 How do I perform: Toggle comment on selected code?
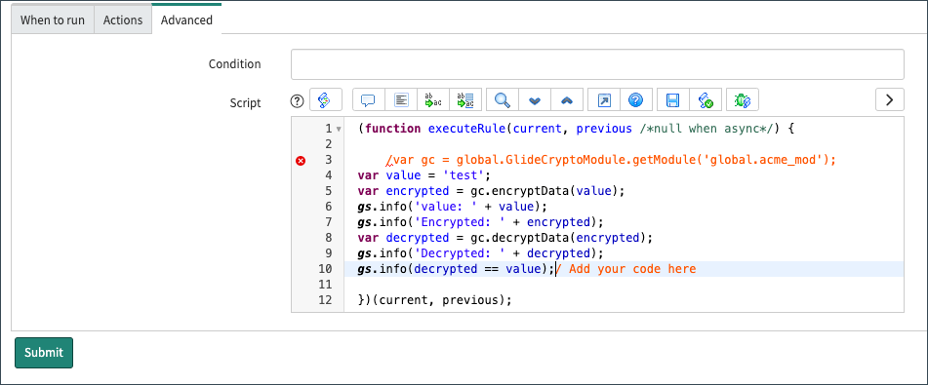369,100
